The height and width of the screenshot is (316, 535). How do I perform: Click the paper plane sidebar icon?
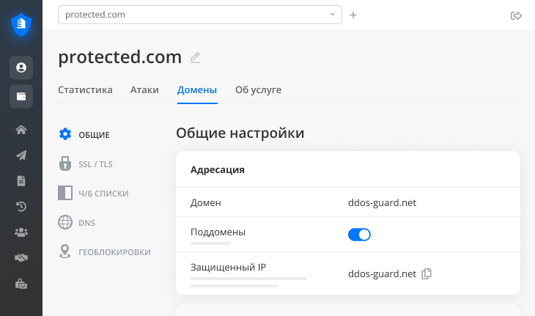(x=21, y=155)
